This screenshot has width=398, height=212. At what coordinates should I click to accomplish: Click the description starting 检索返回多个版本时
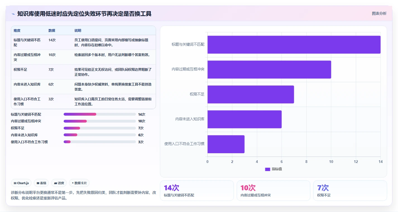pos(112,55)
